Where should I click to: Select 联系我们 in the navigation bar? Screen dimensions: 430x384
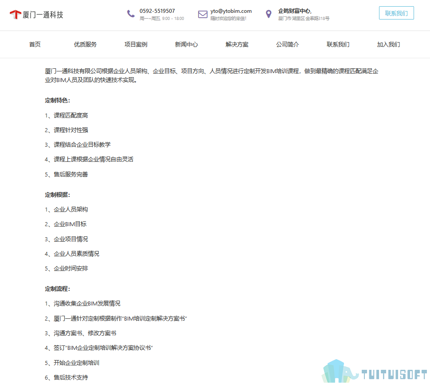[x=338, y=44]
